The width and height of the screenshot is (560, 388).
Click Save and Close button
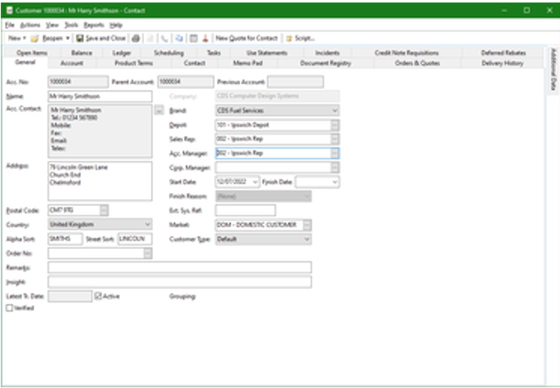(x=101, y=38)
